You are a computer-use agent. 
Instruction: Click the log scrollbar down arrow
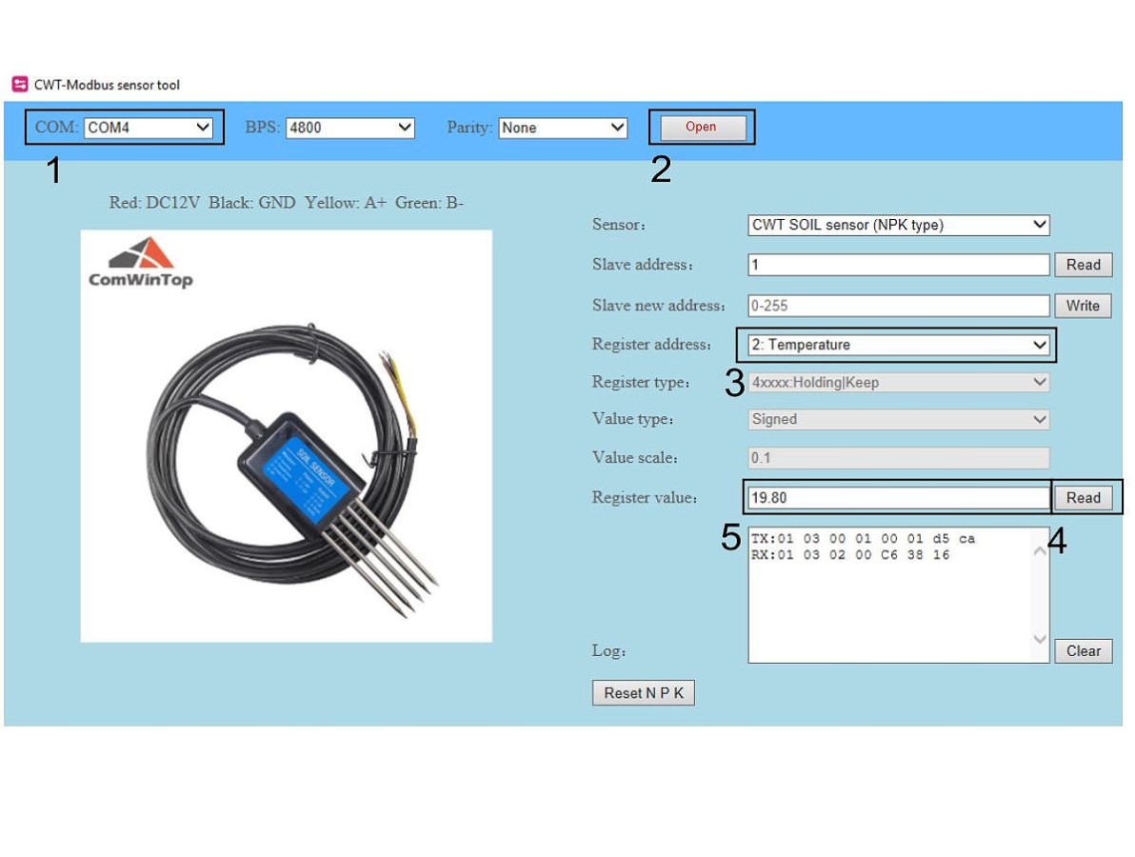click(1040, 641)
